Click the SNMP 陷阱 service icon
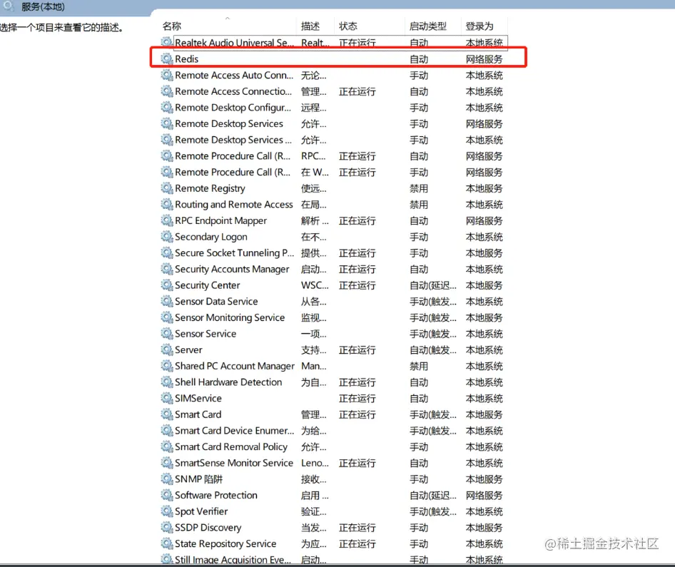 coord(166,479)
